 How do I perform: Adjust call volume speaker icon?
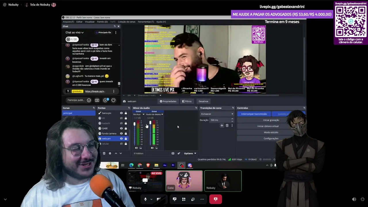354,199
